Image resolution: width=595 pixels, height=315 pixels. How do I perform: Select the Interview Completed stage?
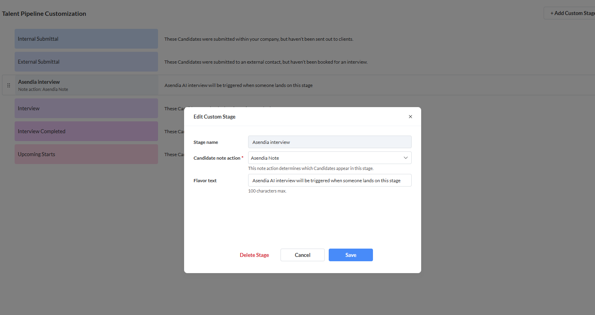pyautogui.click(x=86, y=131)
